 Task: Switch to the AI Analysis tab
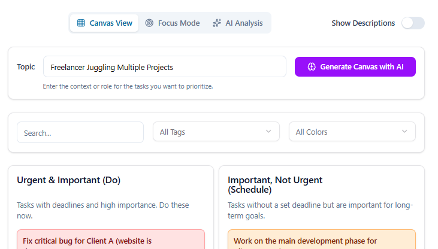[237, 23]
